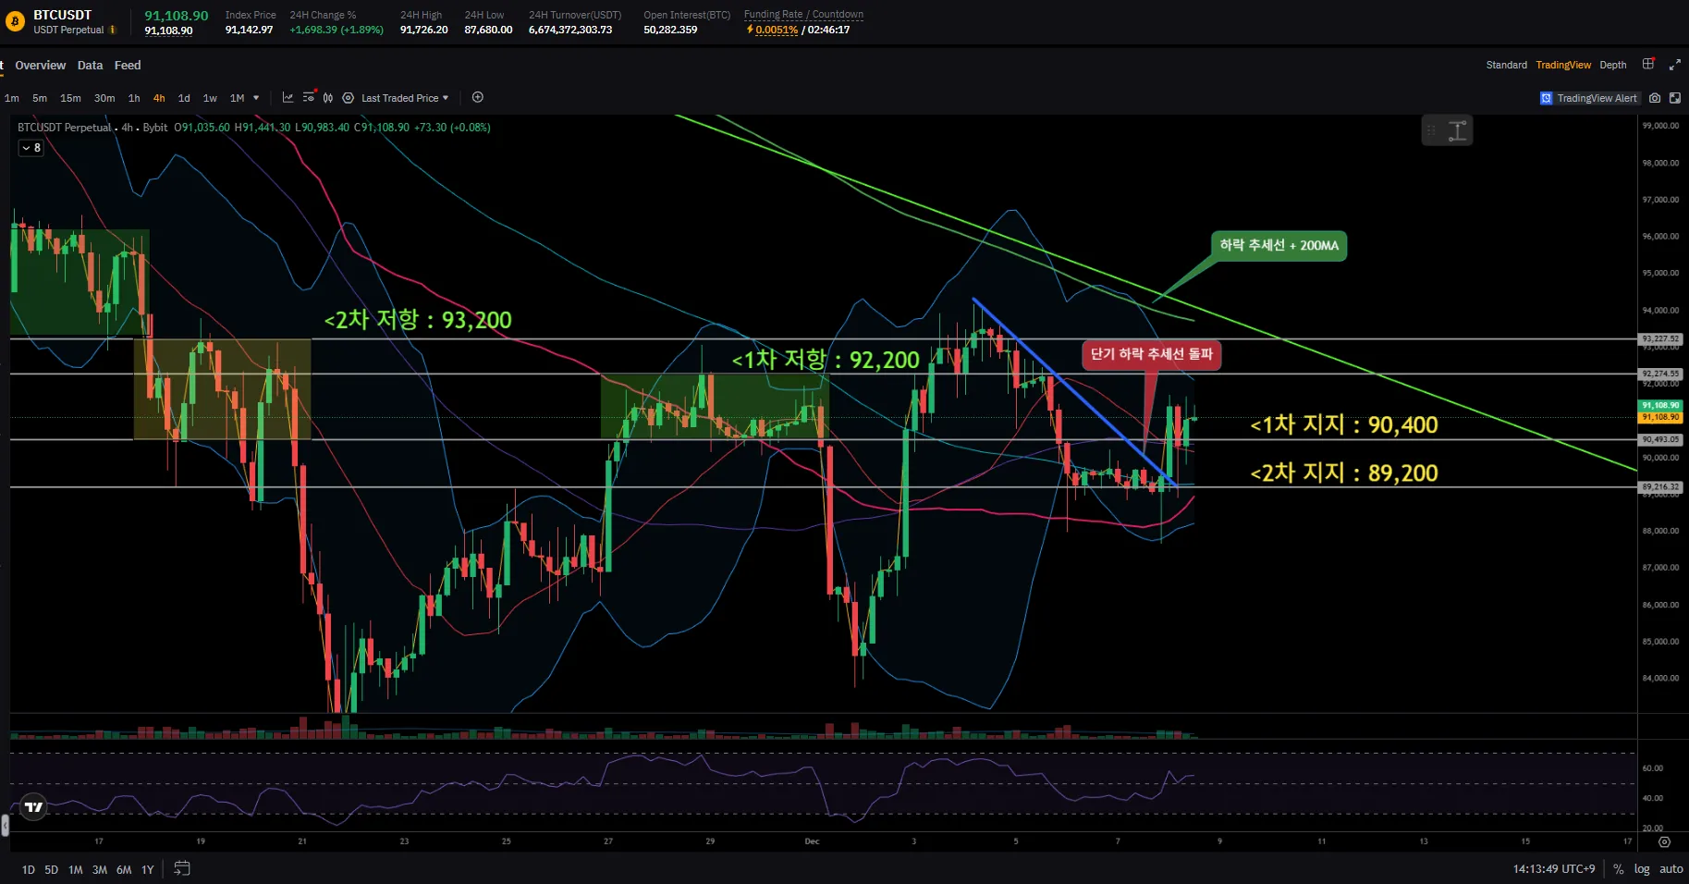Open chart settings hexagon icon
This screenshot has width=1689, height=884.
tap(348, 98)
